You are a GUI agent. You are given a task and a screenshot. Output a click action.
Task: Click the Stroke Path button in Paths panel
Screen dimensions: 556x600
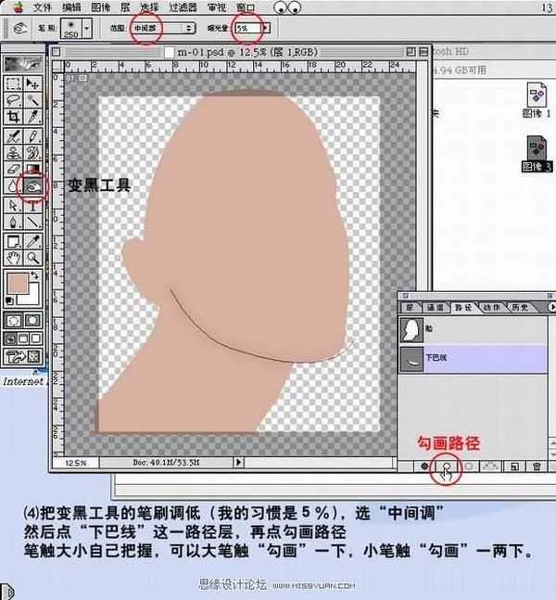click(447, 467)
